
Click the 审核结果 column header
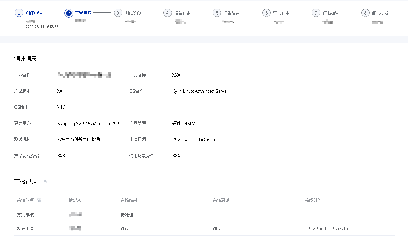(129, 200)
